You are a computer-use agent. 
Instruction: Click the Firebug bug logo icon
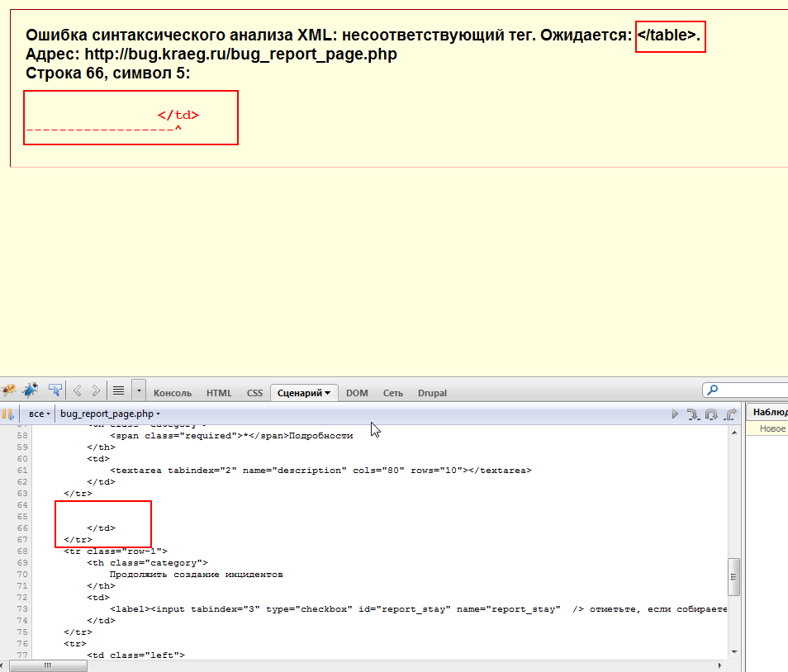click(x=9, y=390)
